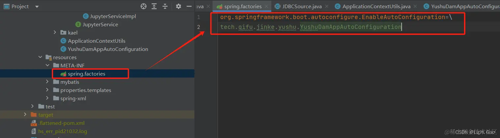Click the test folder icon
This screenshot has width=500, height=138.
tap(41, 106)
